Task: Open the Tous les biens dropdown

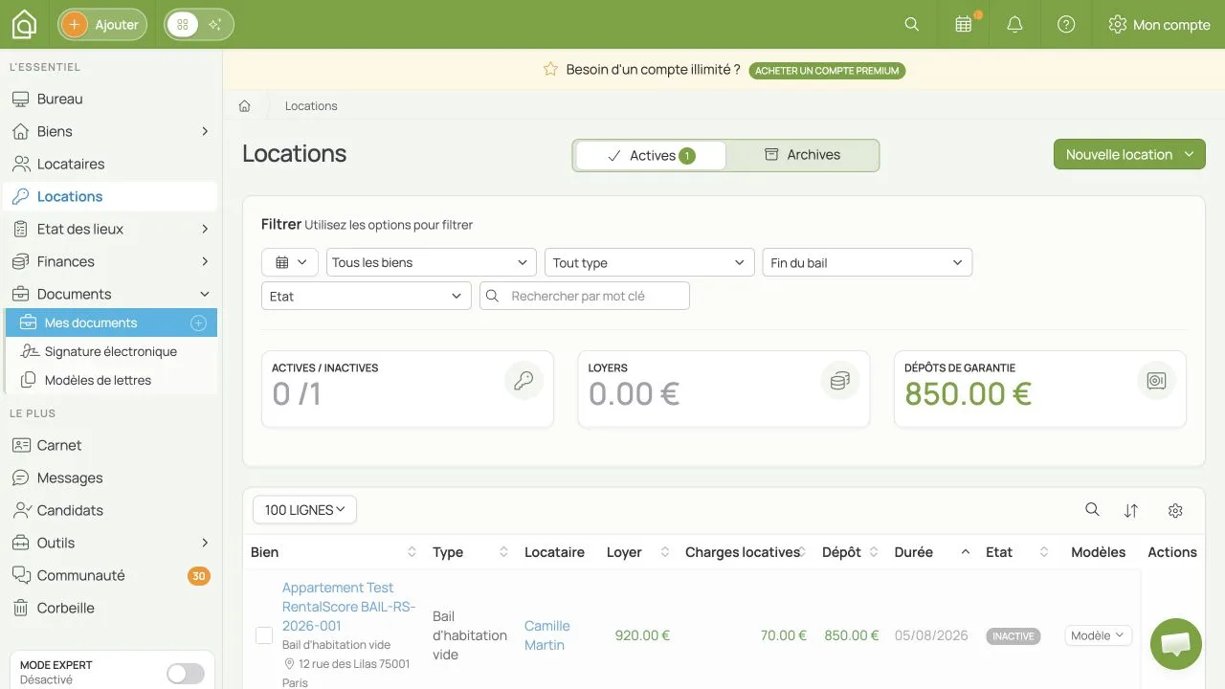Action: coord(432,263)
